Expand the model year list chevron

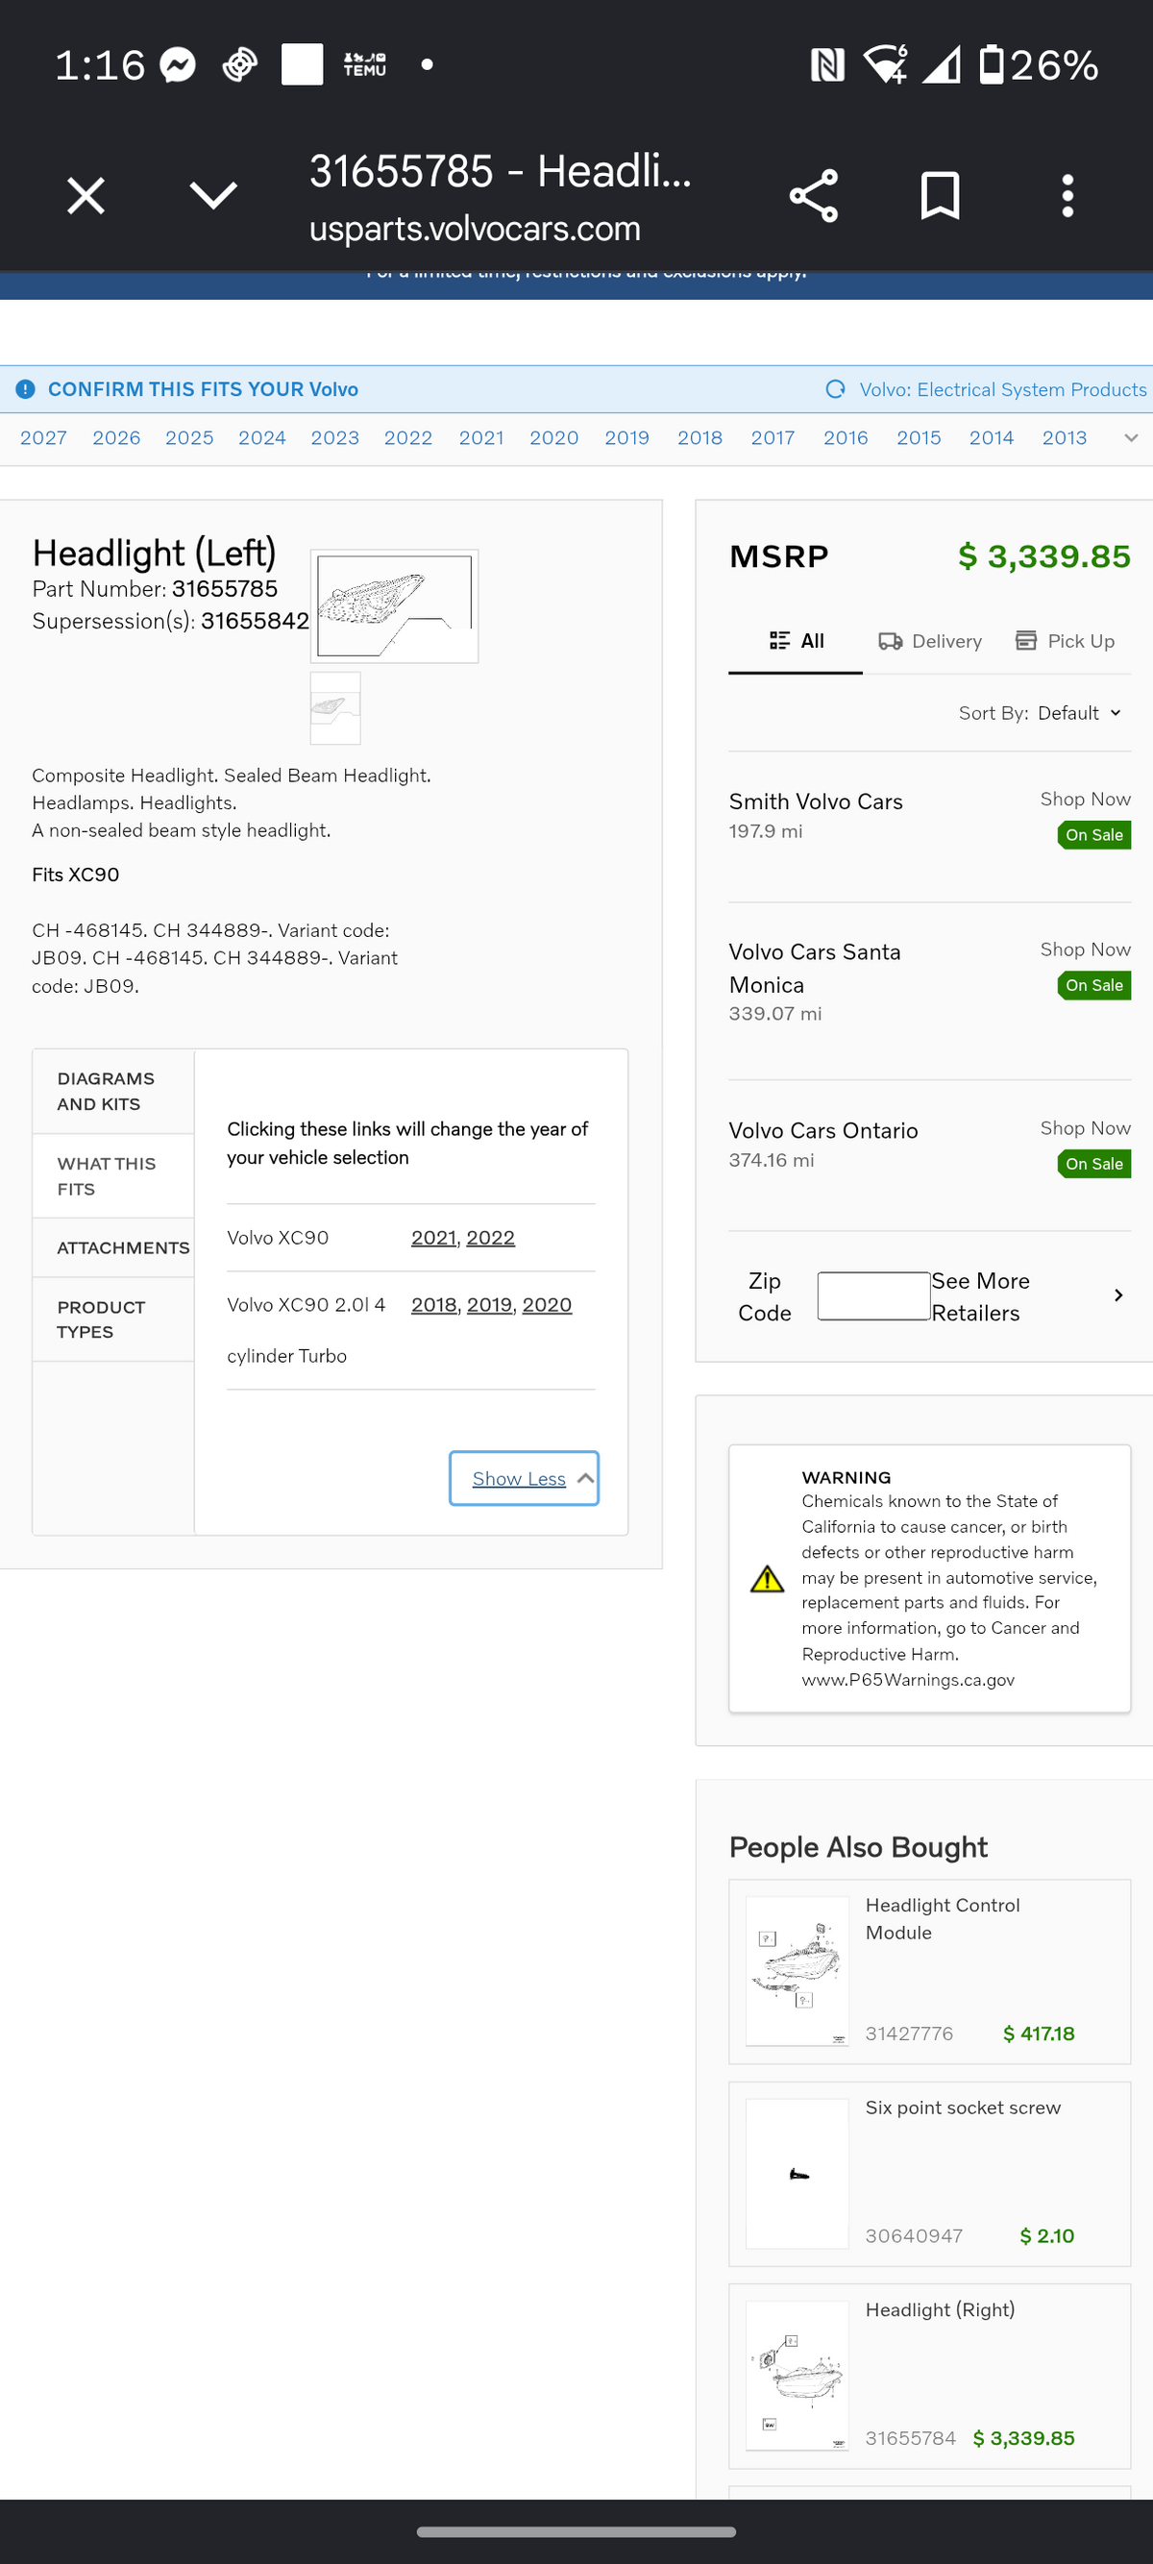coord(1130,438)
